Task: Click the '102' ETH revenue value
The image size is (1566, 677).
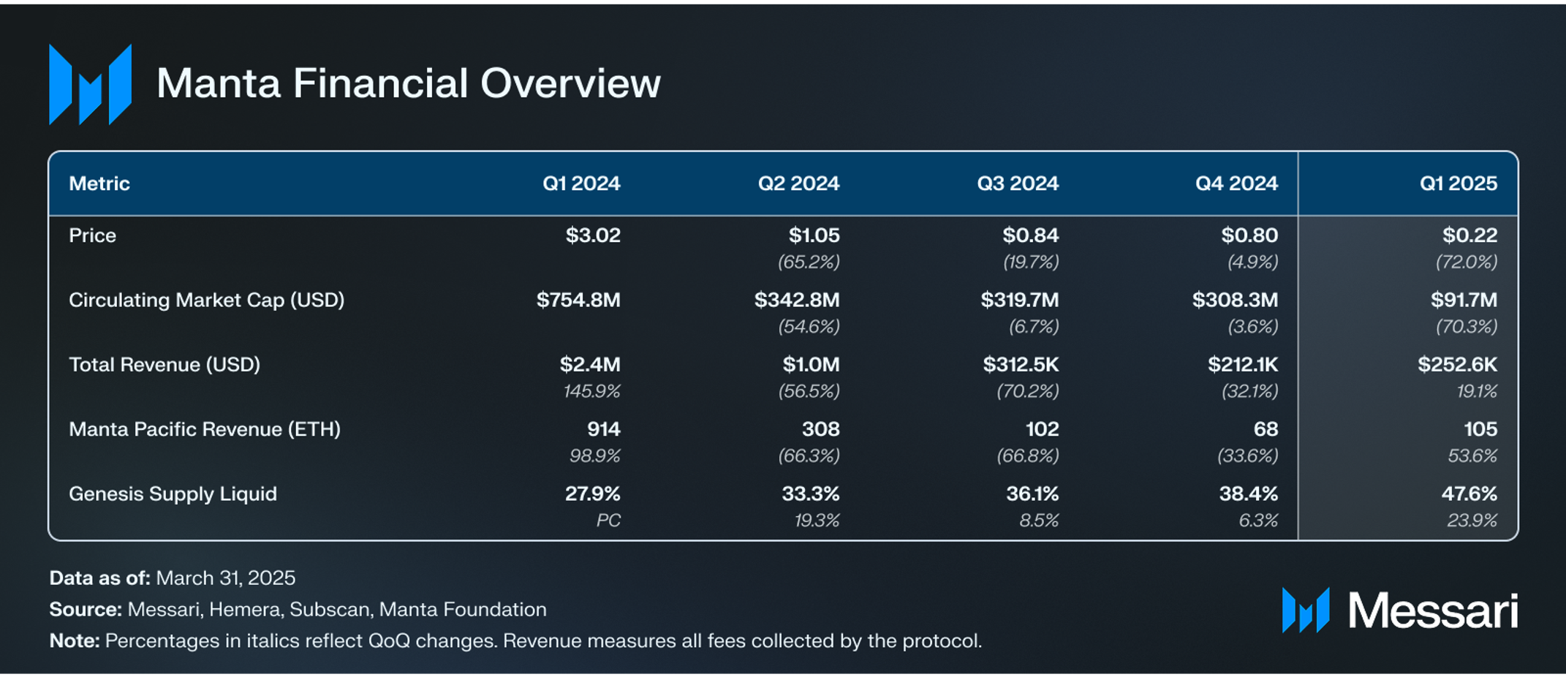Action: (1042, 429)
